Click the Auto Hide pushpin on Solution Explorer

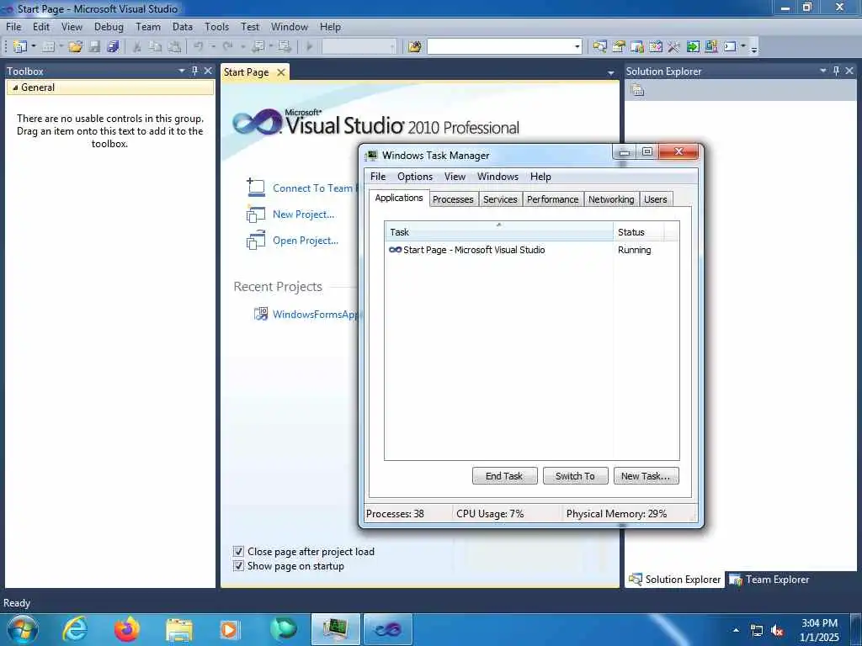tap(836, 71)
